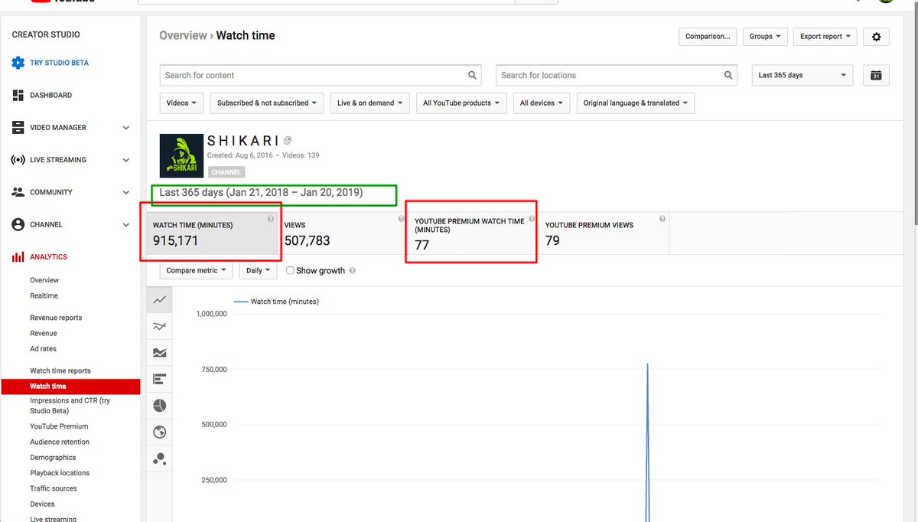The image size is (918, 522).
Task: Click help icon on Views metric
Action: coord(401,219)
